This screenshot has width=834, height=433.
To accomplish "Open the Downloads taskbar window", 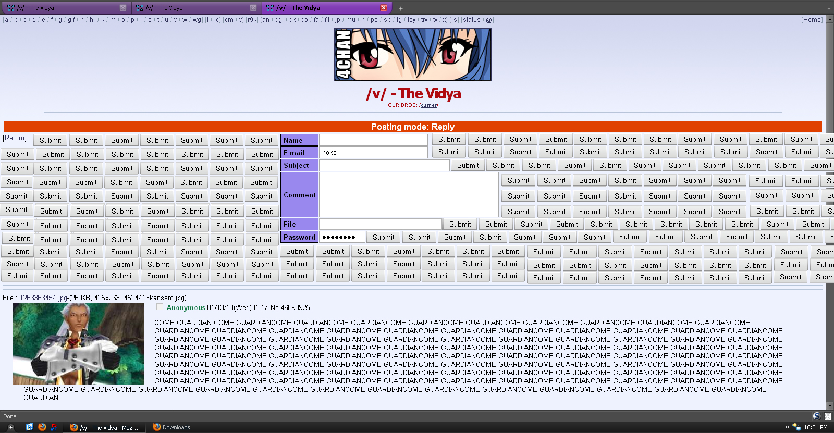I will (171, 427).
